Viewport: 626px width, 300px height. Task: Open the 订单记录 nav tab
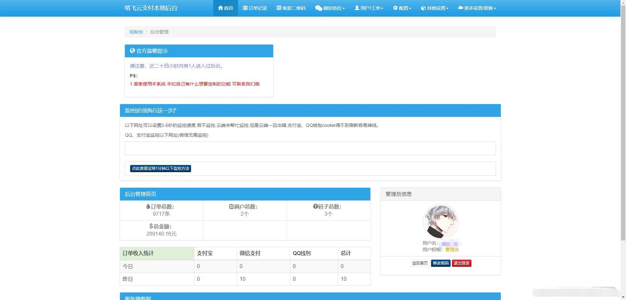coord(255,8)
